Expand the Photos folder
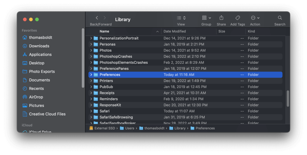This screenshot has height=155, width=307. pyautogui.click(x=91, y=50)
